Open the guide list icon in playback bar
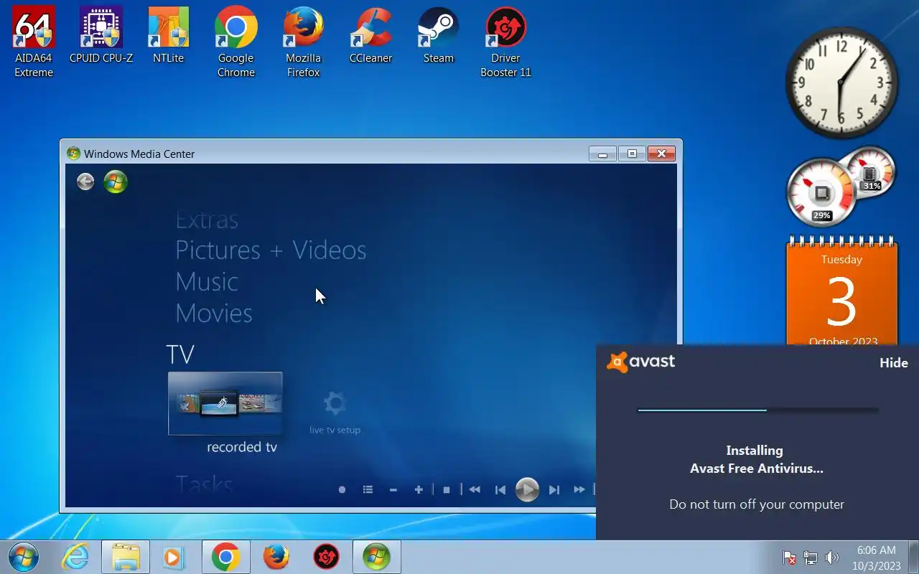This screenshot has width=919, height=574. coord(368,490)
